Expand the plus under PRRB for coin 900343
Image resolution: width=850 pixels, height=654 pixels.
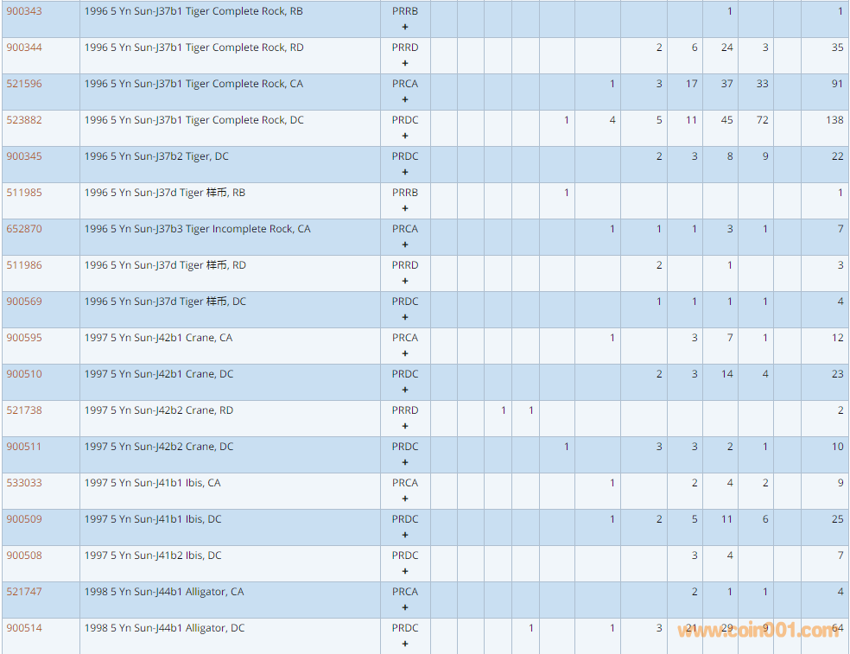coord(405,27)
